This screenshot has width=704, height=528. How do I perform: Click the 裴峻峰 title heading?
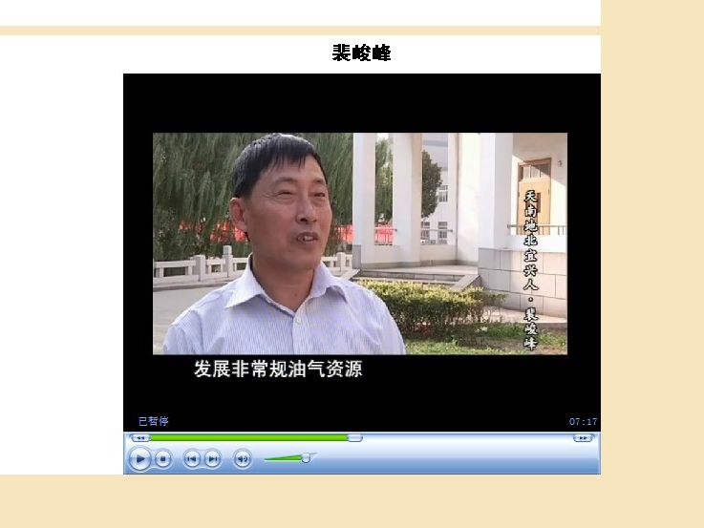361,53
